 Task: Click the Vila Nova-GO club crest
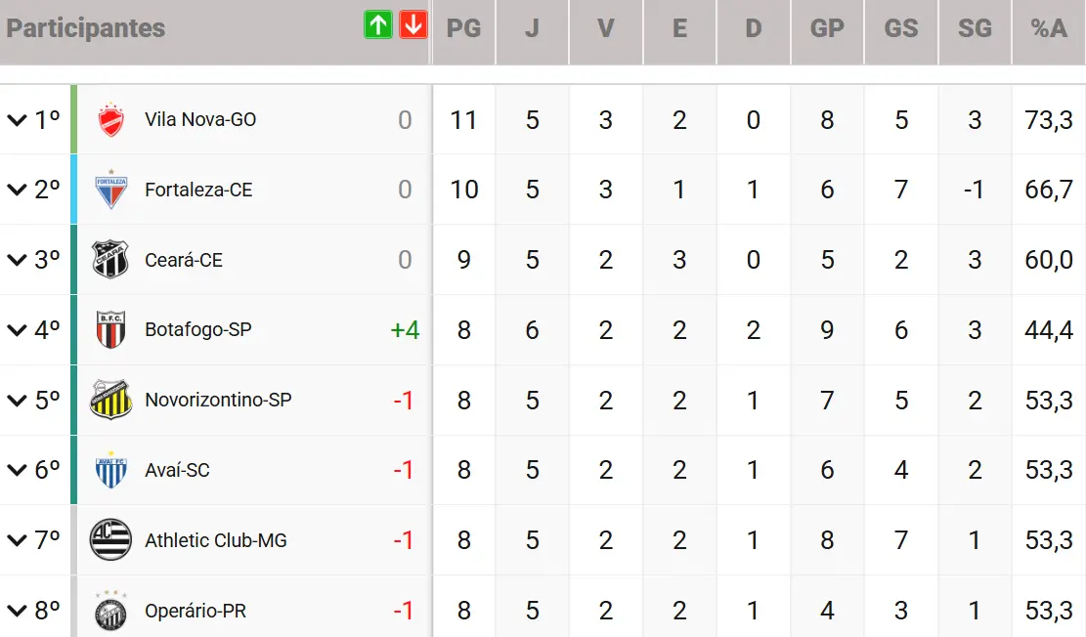click(110, 120)
